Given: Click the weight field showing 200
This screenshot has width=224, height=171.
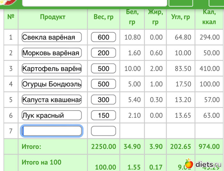Looking at the screenshot, I should [x=103, y=53].
